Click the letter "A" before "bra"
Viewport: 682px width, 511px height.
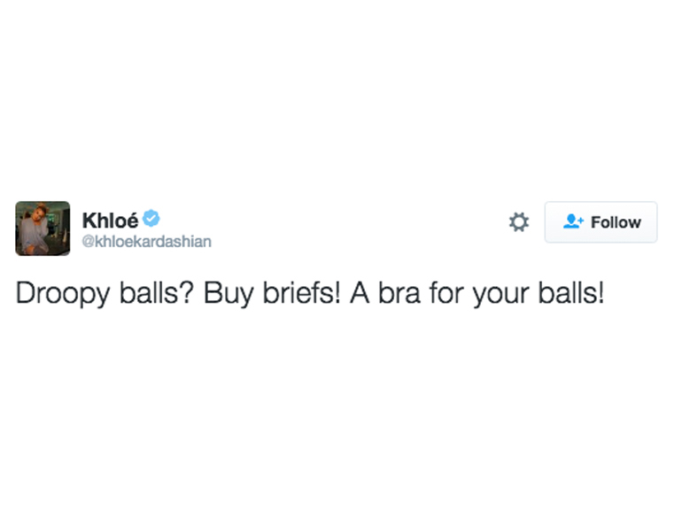[x=359, y=293]
